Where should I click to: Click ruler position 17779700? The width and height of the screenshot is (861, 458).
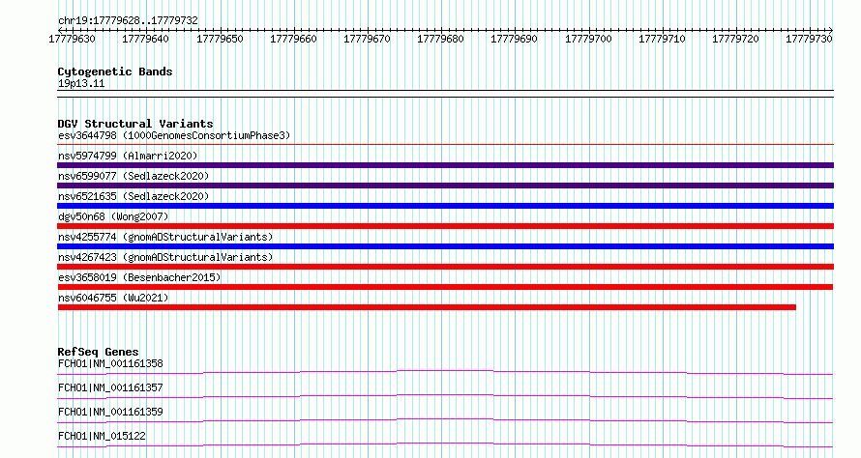click(x=588, y=39)
